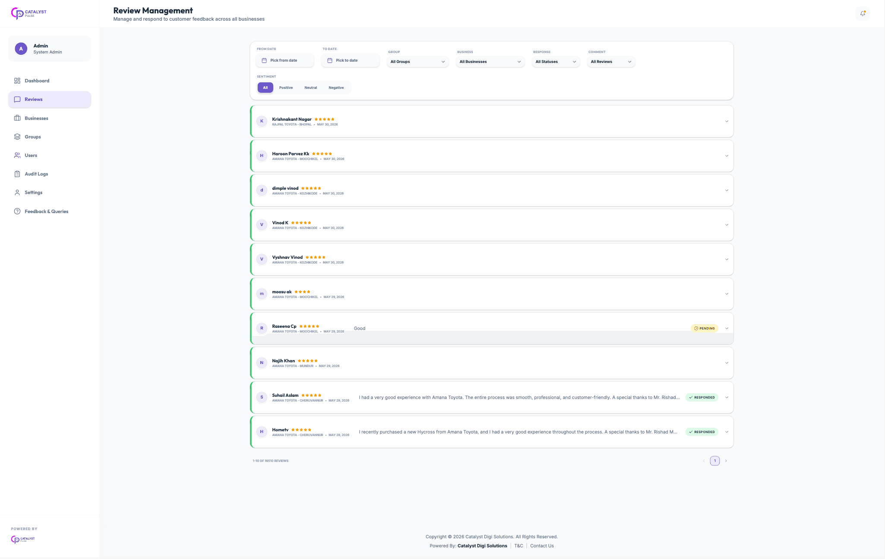Click the From Date calendar icon
Image resolution: width=885 pixels, height=559 pixels.
tap(264, 60)
